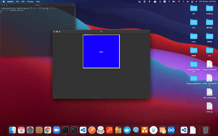
Task: Open the VS Code icon beside the blank document
Action: [184, 130]
